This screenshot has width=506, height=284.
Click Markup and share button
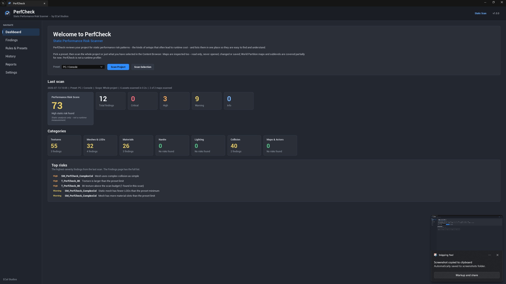(467, 275)
